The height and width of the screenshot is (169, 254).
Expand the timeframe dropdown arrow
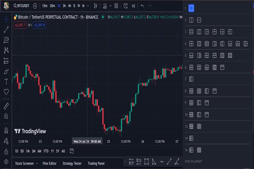pos(88,6)
